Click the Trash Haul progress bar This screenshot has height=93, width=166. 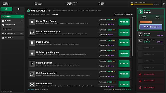151,22
